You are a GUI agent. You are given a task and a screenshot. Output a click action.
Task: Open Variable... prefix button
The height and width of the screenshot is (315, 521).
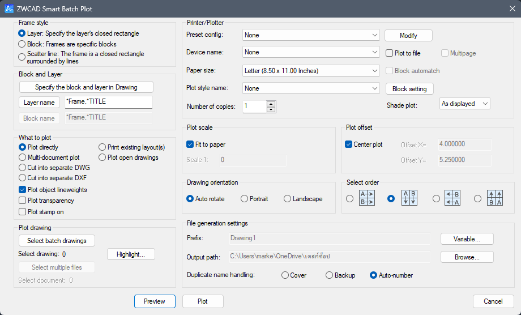[x=467, y=239]
